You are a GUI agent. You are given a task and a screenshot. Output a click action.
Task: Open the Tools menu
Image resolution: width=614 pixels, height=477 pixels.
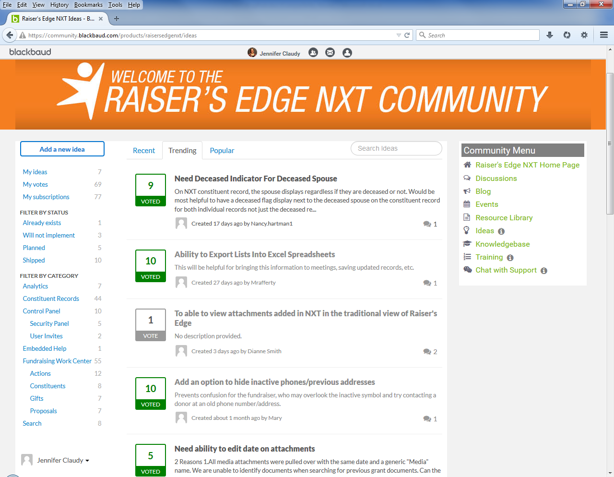point(115,5)
